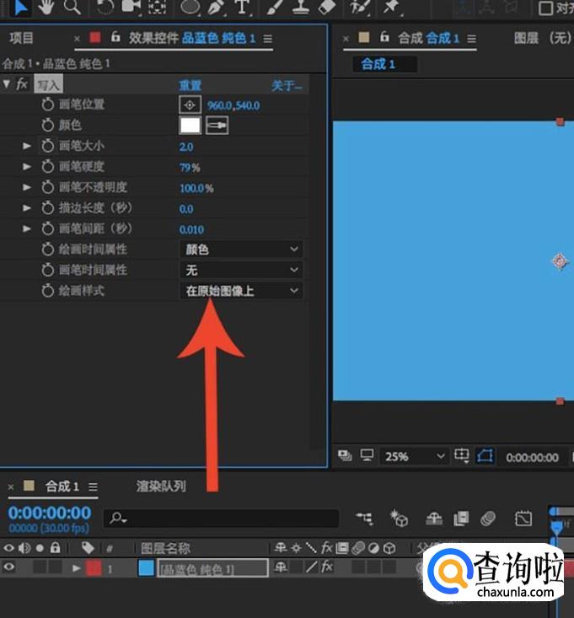Screen dimensions: 574x618
Task: Expand the 画笔硬度 property triangle
Action: click(x=27, y=167)
